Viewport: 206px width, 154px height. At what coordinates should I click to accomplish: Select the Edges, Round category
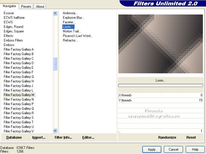click(13, 27)
